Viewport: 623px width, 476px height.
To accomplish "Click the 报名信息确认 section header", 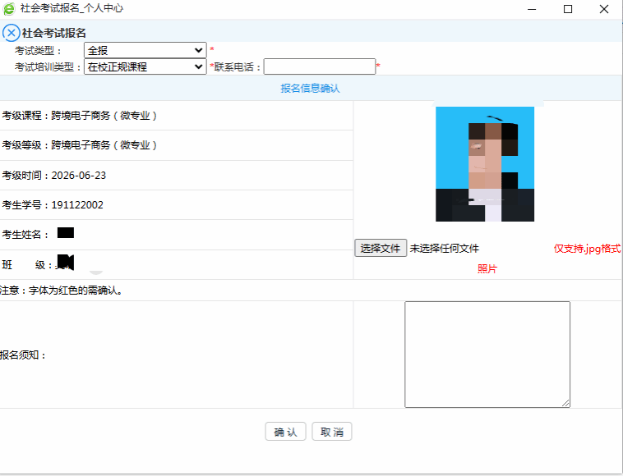I will point(310,88).
